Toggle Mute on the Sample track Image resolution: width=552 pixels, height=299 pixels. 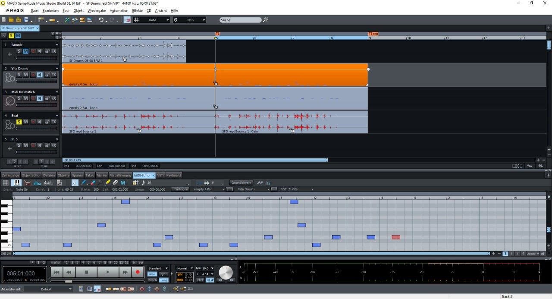[26, 51]
